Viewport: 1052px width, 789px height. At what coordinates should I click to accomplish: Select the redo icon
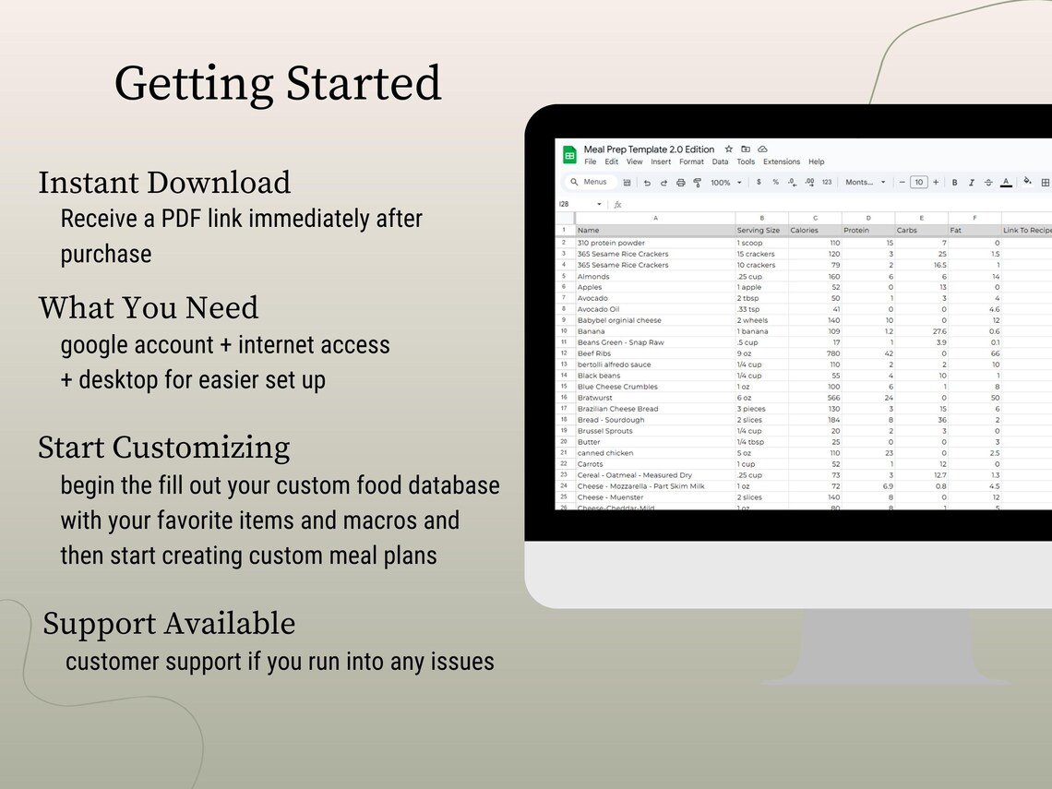click(663, 182)
